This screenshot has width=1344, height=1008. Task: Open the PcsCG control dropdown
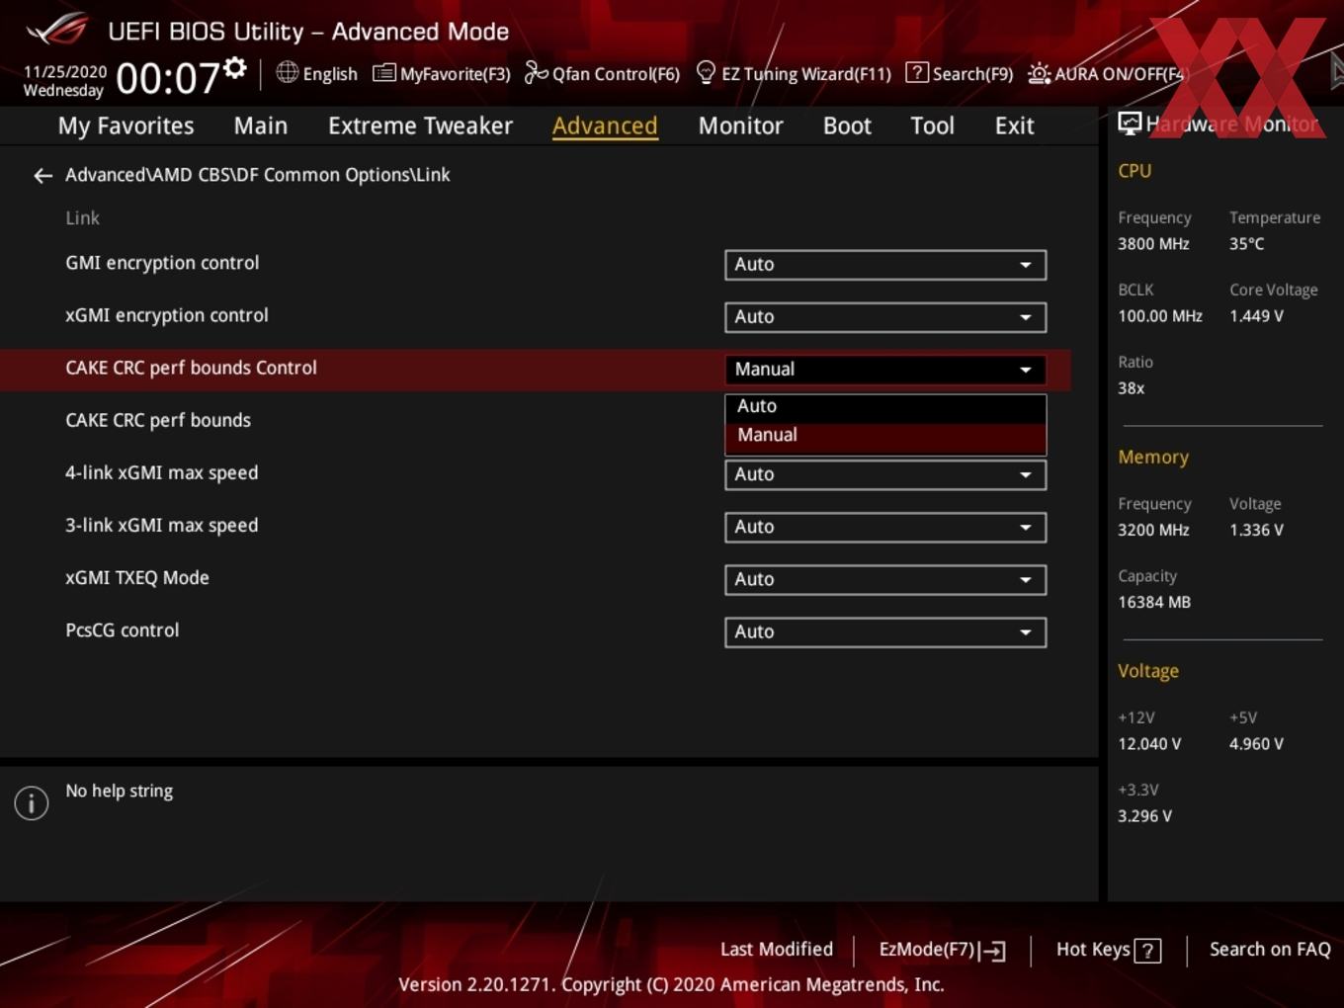(x=885, y=631)
